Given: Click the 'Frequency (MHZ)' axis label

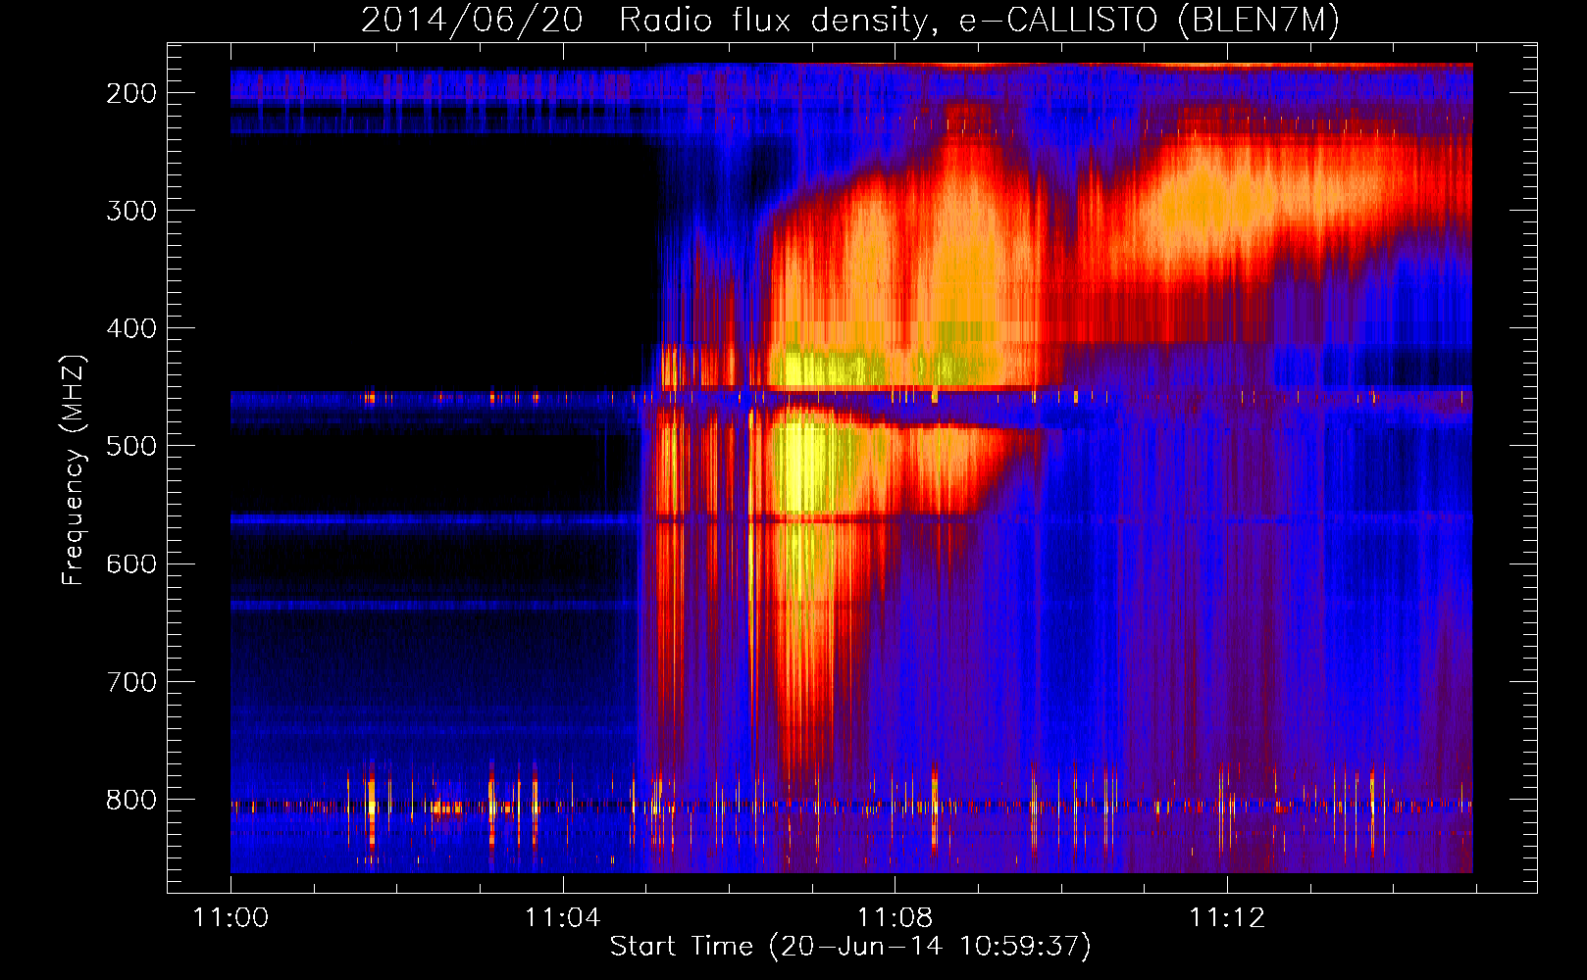Looking at the screenshot, I should pos(74,469).
